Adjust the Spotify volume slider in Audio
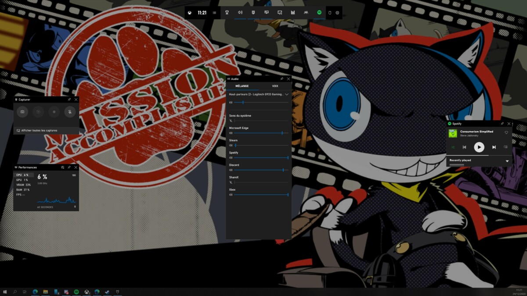527x296 pixels. click(261, 157)
